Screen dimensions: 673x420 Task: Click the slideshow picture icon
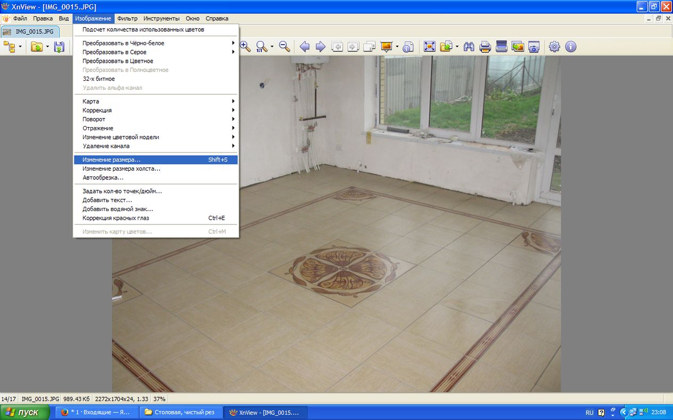coord(386,47)
